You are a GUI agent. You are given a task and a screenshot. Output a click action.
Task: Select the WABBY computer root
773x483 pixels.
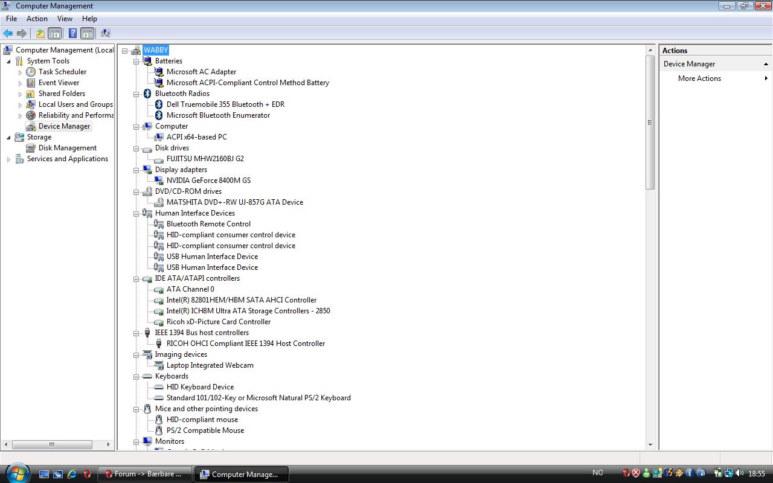coord(156,50)
